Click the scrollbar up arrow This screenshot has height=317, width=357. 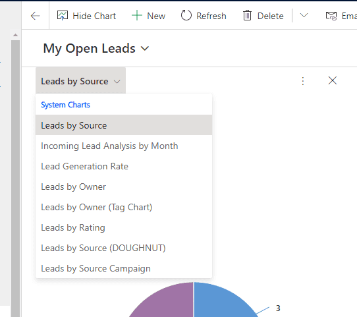tap(16, 35)
